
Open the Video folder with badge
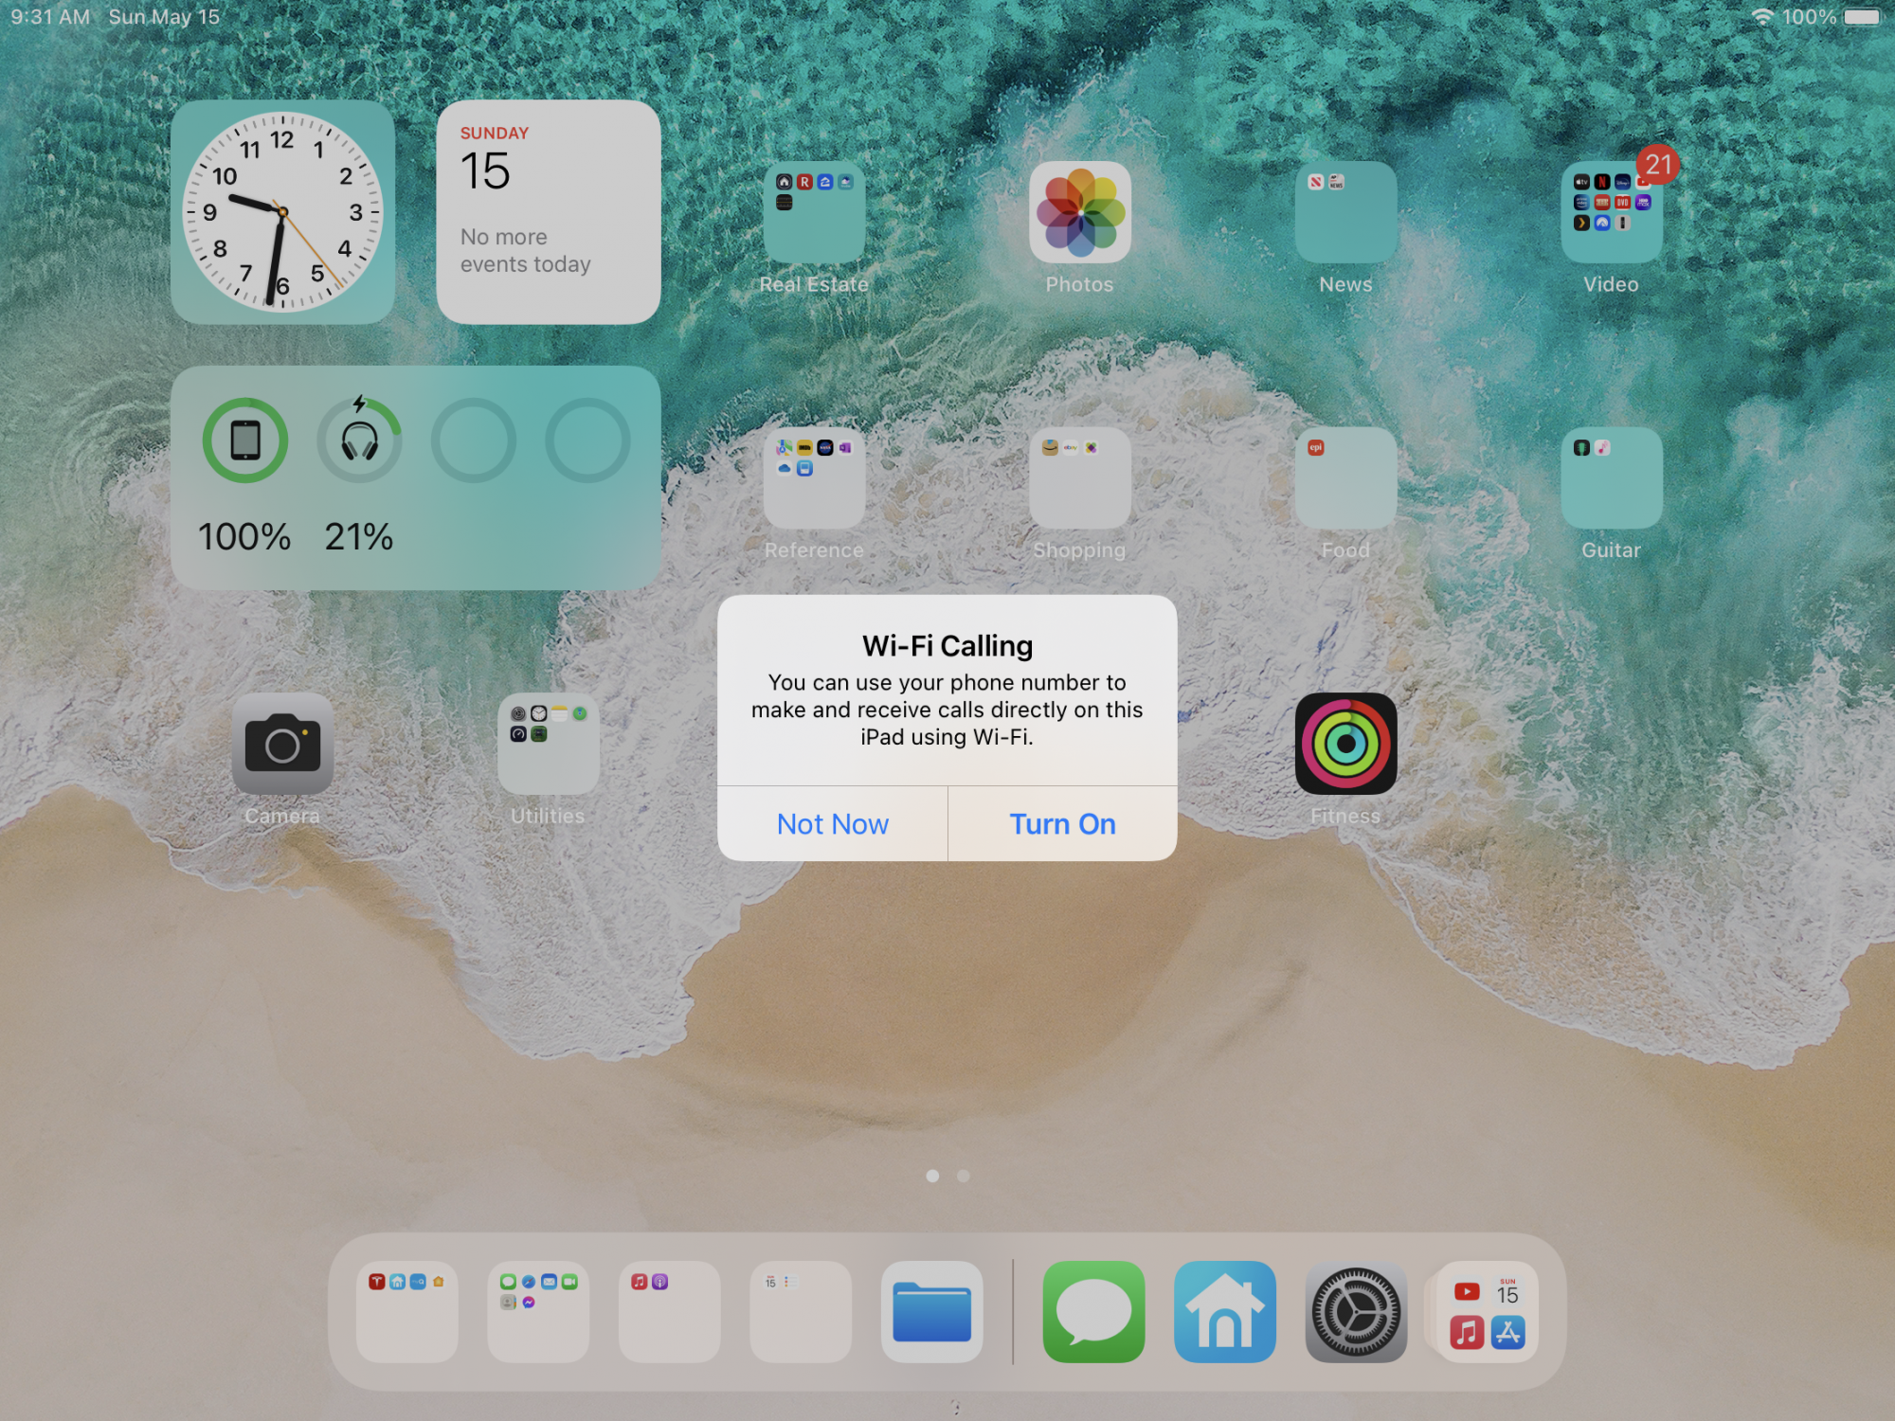(1611, 213)
